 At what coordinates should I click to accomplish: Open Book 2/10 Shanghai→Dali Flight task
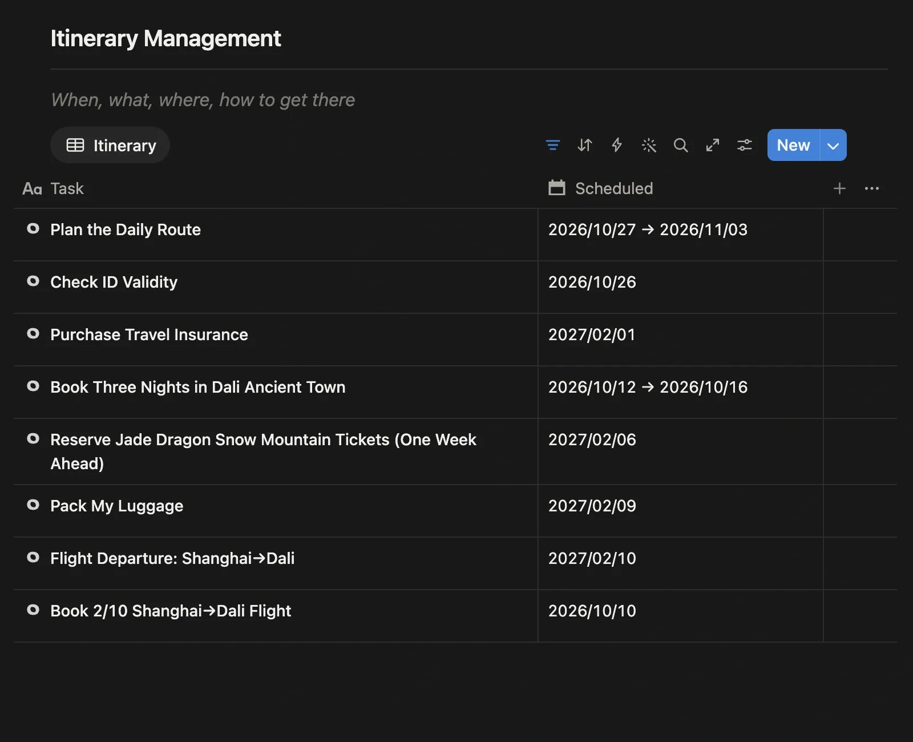pos(171,611)
